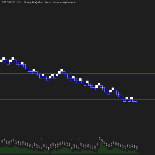Click the "munafasutra.in" text in header
The width and height of the screenshot is (155, 155).
[68, 2]
